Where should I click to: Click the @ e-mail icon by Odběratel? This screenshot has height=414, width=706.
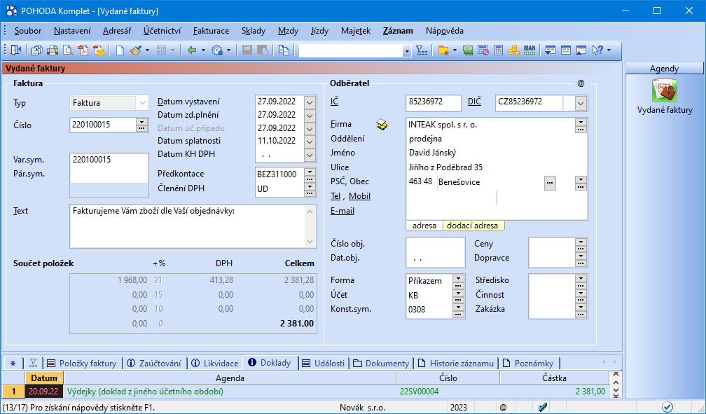click(581, 83)
